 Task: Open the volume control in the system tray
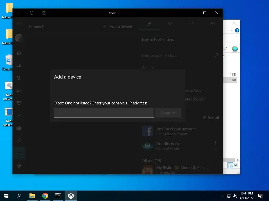(x=235, y=196)
